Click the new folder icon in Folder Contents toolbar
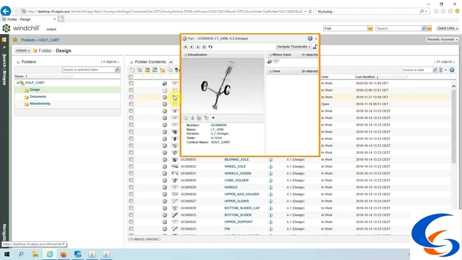The image size is (462, 260). click(162, 70)
